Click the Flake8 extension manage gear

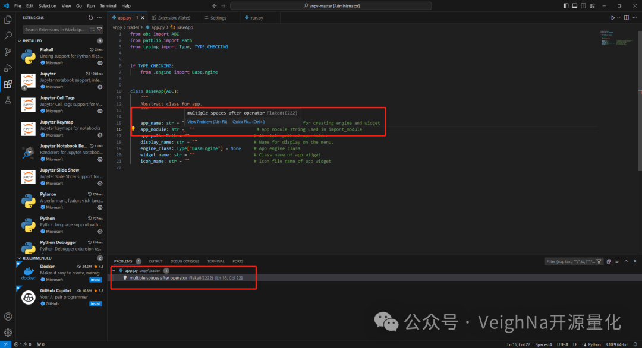click(100, 62)
